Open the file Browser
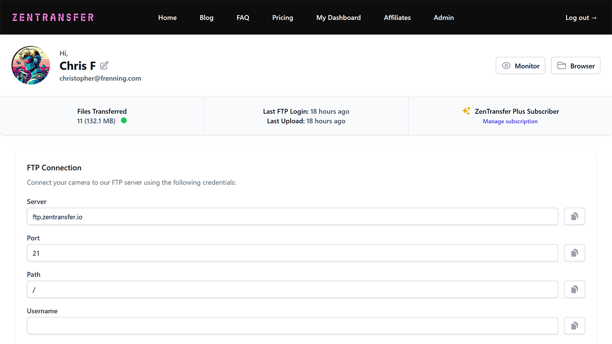 [x=576, y=66]
